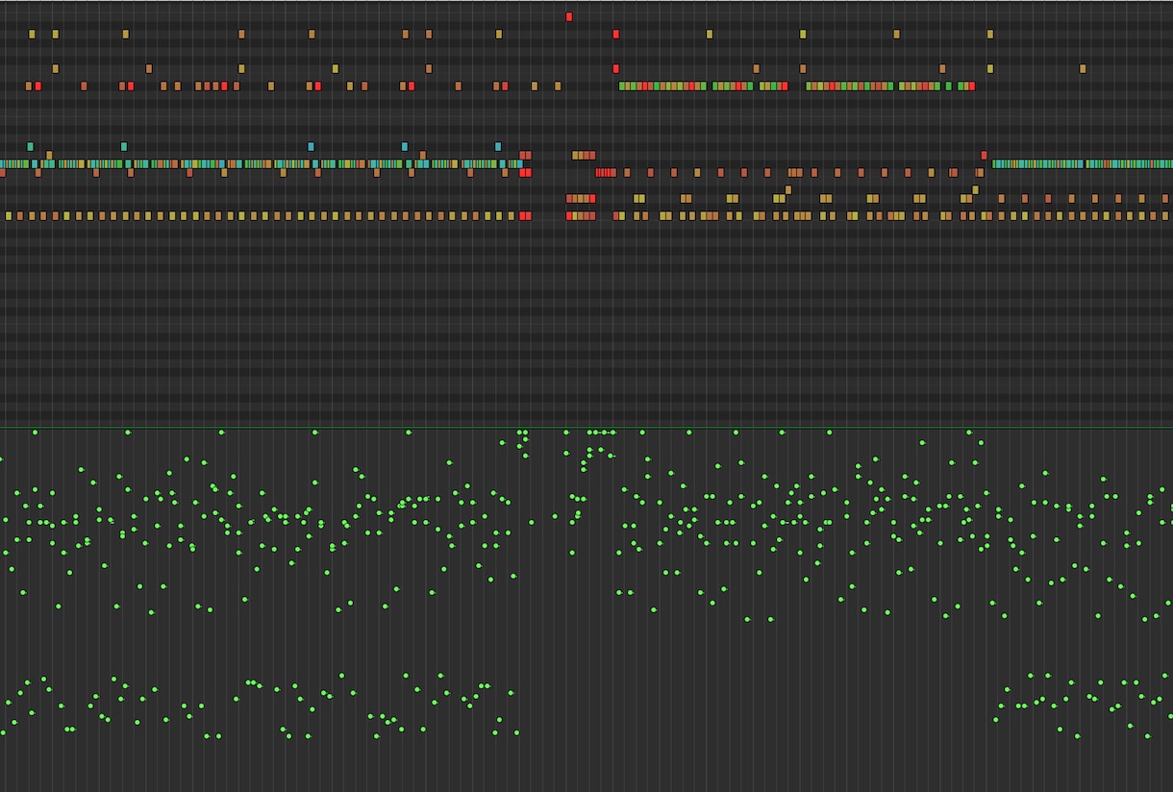This screenshot has width=1173, height=792.
Task: Select the leftmost teal note above the dense row
Action: click(31, 146)
